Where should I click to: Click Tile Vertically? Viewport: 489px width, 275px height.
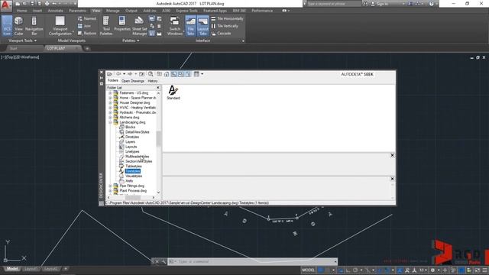[225, 26]
